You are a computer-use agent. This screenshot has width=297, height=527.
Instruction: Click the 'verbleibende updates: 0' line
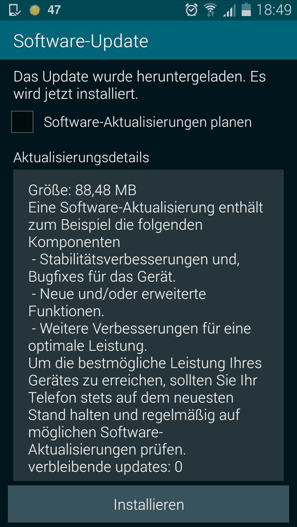point(106,467)
